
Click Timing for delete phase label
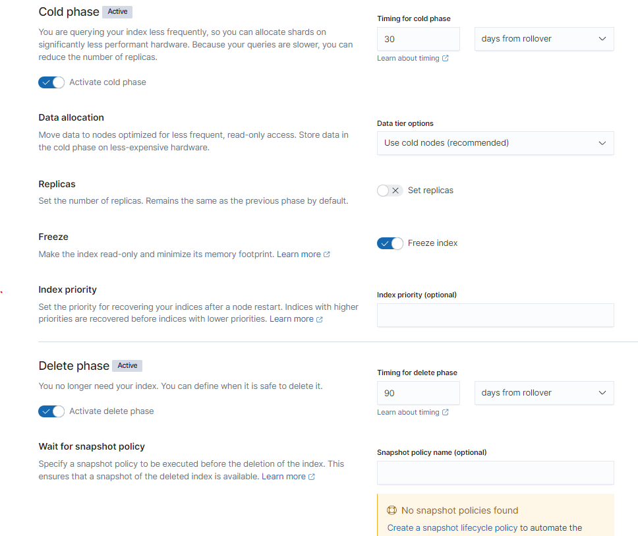[417, 372]
